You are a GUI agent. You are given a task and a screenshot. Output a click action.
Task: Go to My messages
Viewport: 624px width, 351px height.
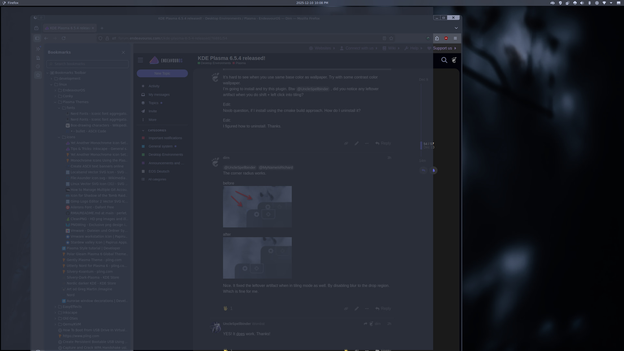(159, 95)
